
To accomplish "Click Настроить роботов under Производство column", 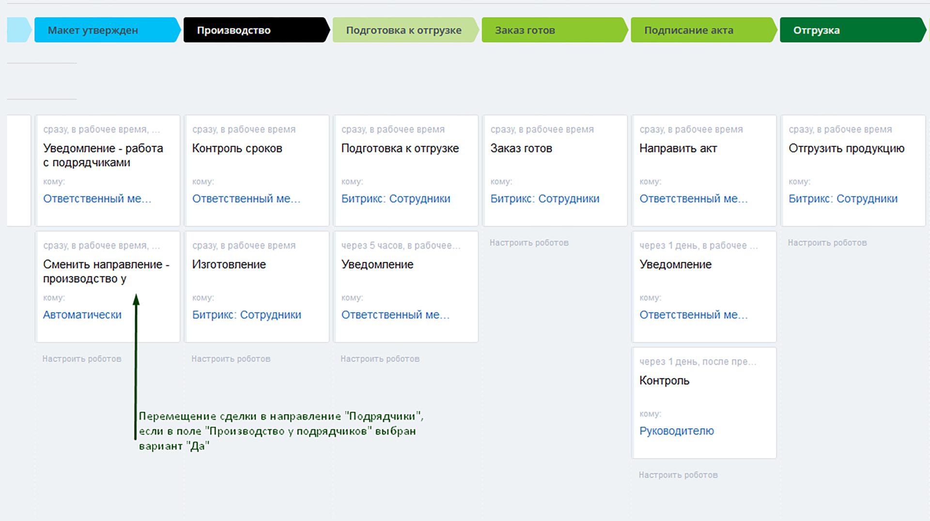I will point(231,359).
